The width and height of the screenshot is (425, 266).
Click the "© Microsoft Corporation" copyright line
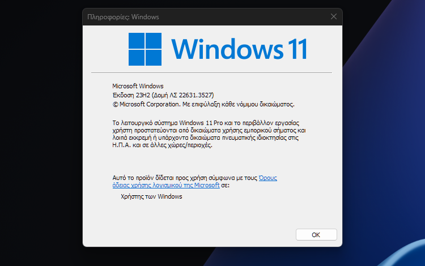(x=203, y=104)
